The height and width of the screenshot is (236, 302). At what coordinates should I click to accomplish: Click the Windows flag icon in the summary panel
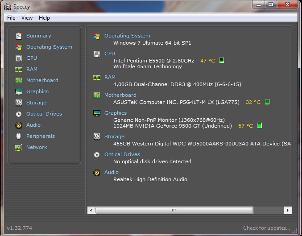(x=97, y=36)
